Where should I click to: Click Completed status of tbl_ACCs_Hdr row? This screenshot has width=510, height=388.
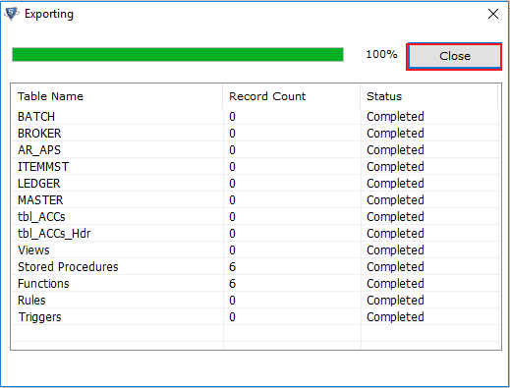(x=395, y=234)
